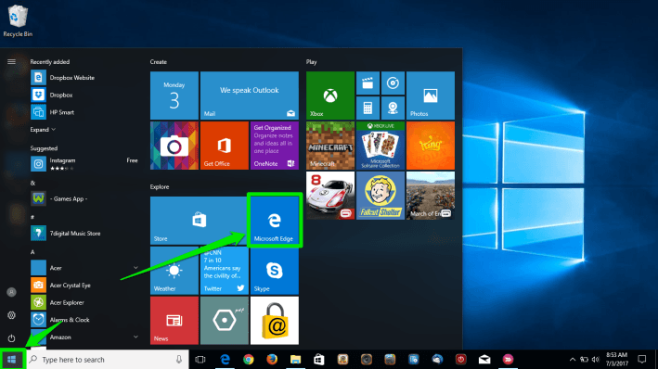Image resolution: width=658 pixels, height=369 pixels.
Task: Select suggested Instagram app
Action: (84, 163)
